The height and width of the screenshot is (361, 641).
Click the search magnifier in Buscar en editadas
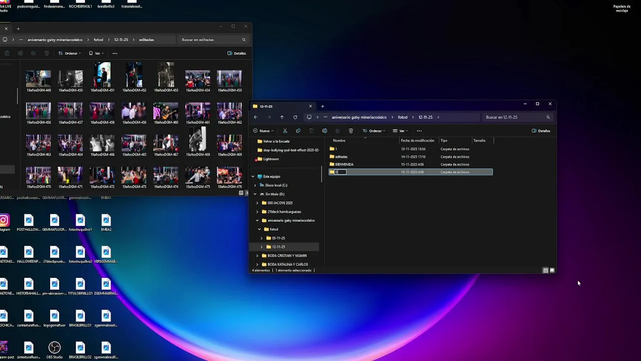tap(244, 40)
